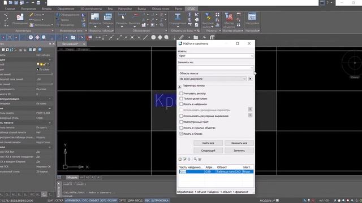The width and height of the screenshot is (362, 203).
Task: Expand the regular expressions helper arrow button
Action: click(250, 115)
